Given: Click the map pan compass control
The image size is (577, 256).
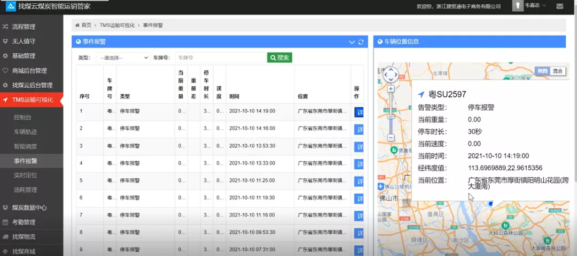Looking at the screenshot, I should (x=391, y=76).
